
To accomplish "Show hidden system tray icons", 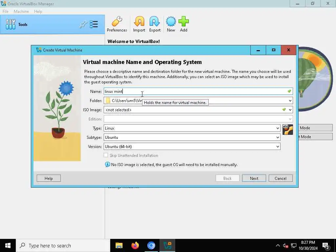I will click(x=278, y=245).
